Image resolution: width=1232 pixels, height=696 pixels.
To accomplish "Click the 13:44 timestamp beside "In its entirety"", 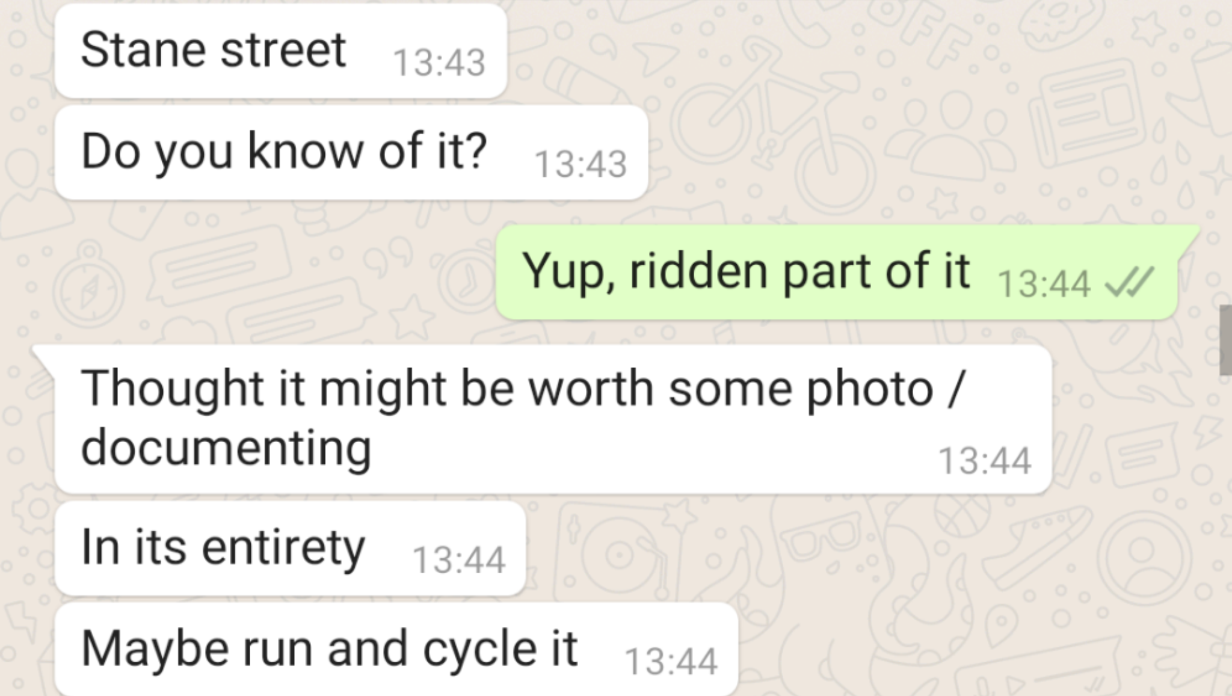I will click(459, 560).
